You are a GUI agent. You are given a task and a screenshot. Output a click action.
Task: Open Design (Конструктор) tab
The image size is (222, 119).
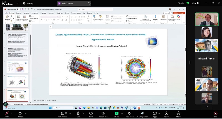tap(35, 13)
